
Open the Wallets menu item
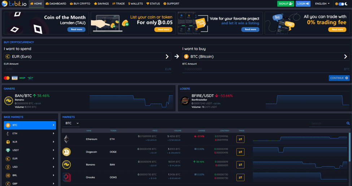coord(136,4)
